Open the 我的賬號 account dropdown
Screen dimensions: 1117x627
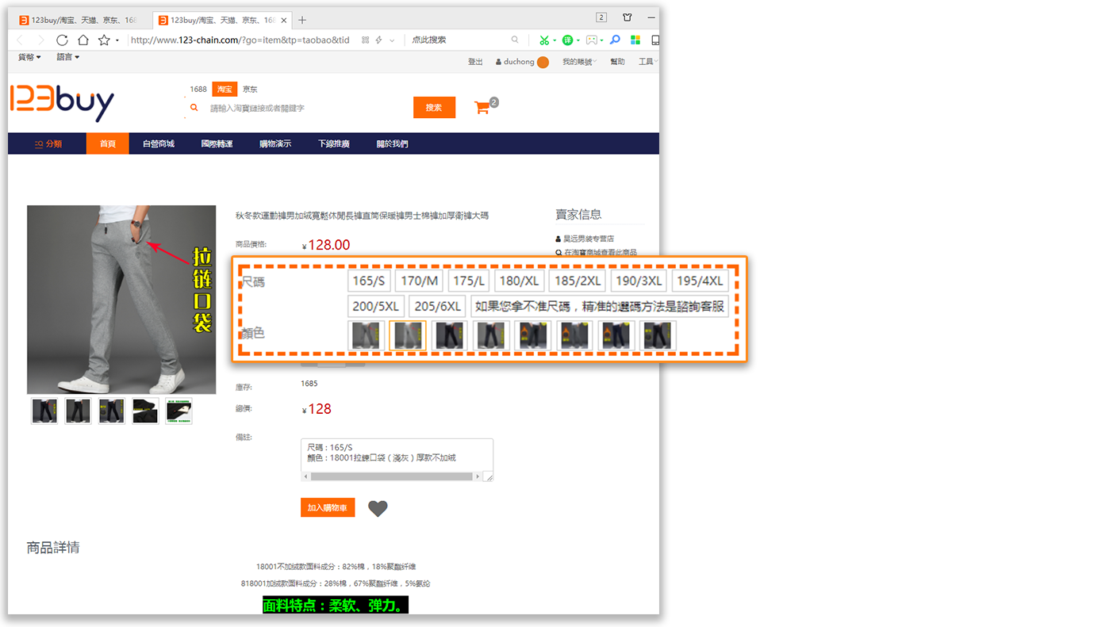click(579, 62)
